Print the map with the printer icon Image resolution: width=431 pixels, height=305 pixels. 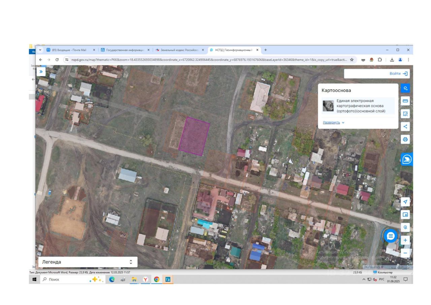[x=405, y=139]
